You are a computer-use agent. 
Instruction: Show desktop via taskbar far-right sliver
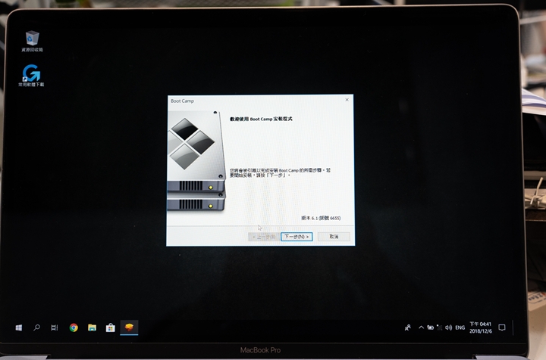click(x=513, y=327)
